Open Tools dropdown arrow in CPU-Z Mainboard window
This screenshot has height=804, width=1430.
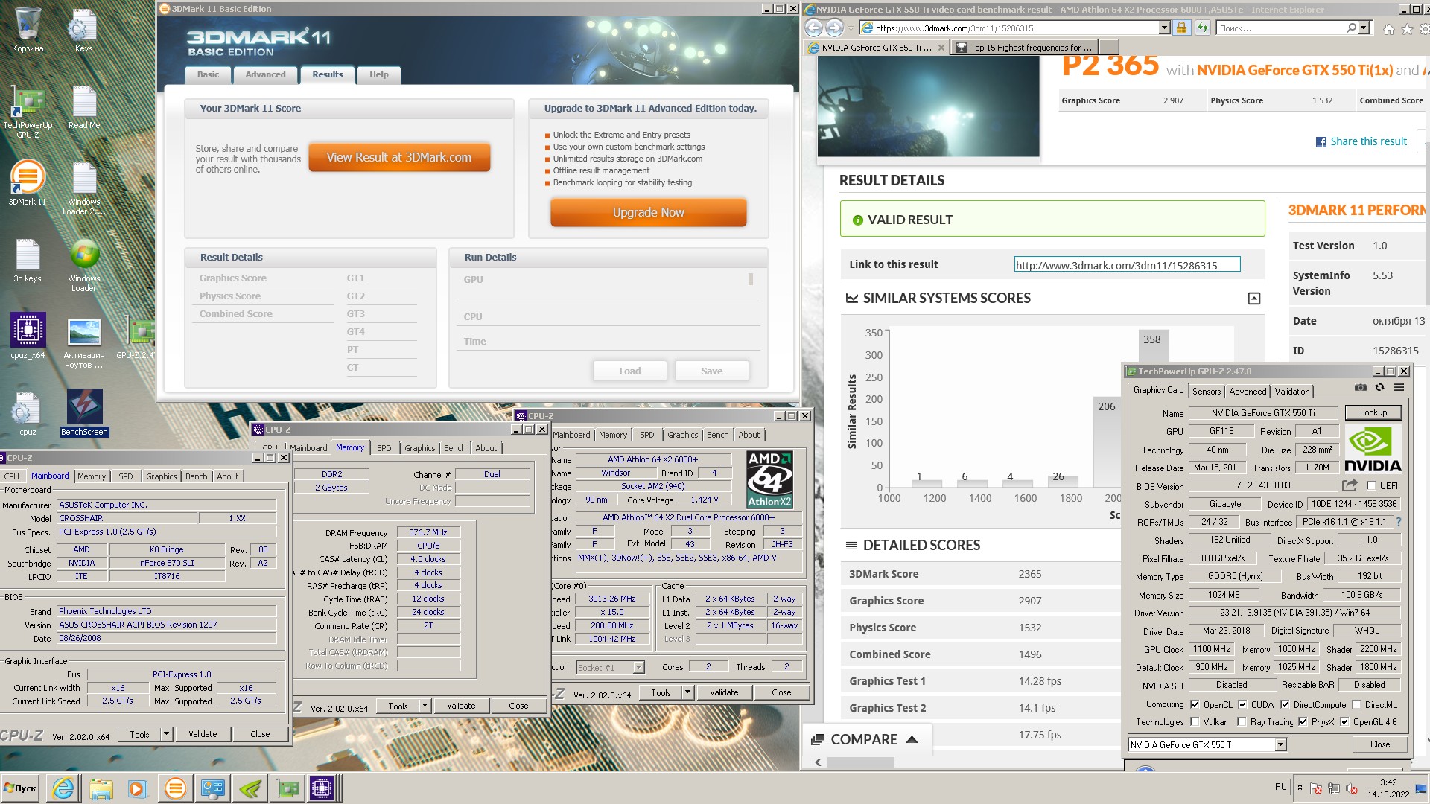point(166,734)
